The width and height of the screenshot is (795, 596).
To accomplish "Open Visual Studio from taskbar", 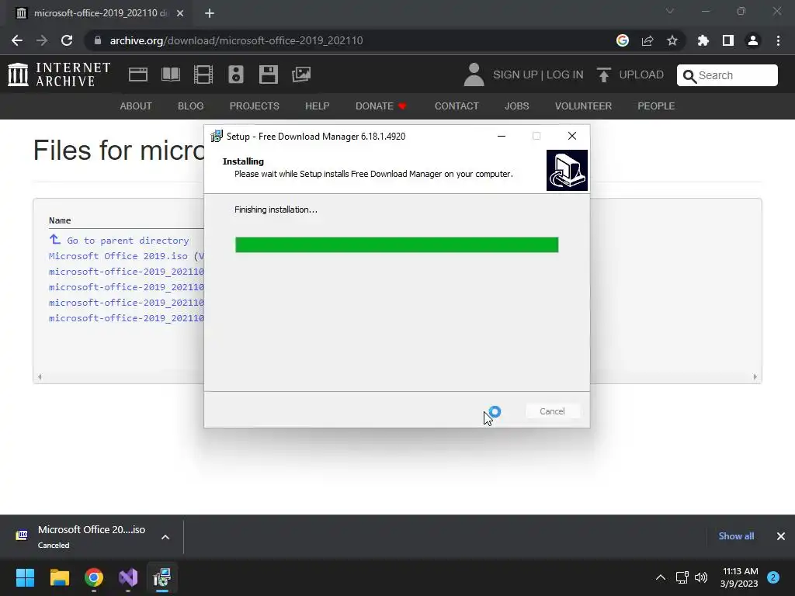I will coord(128,577).
